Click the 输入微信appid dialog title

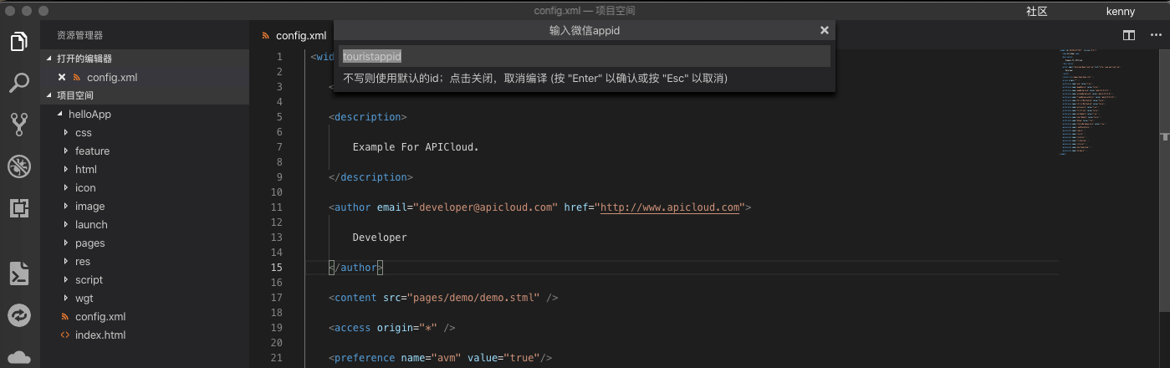[585, 30]
